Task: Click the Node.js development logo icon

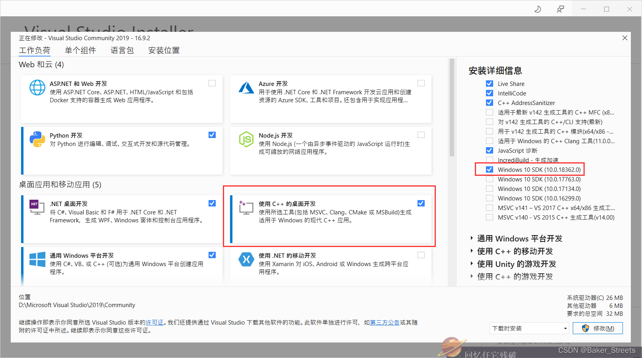Action: click(x=246, y=139)
